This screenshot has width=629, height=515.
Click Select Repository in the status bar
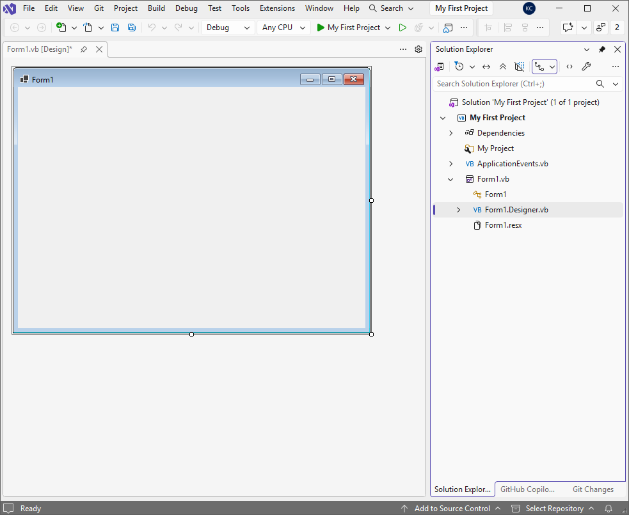click(554, 508)
